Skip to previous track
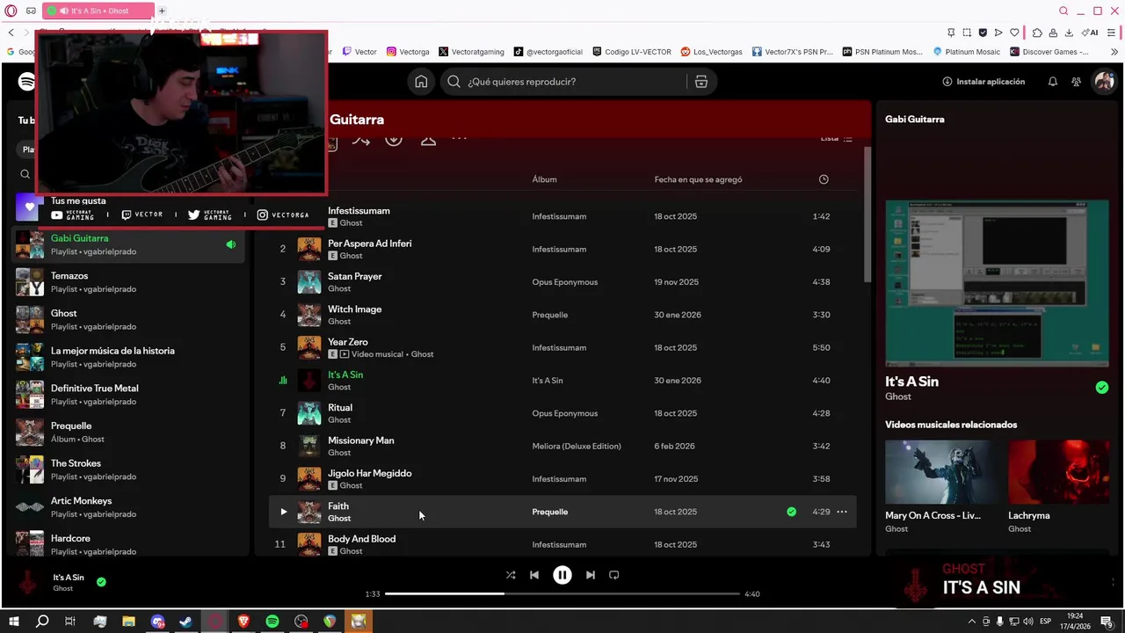 [534, 575]
